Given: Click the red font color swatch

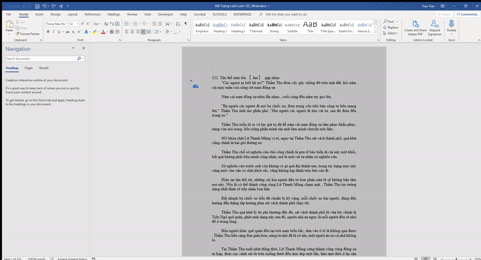Looking at the screenshot, I should pyautogui.click(x=103, y=32).
